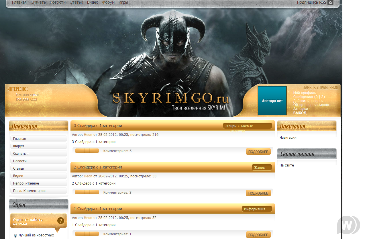Click ПОДРОБНЕЕ on the 2 Слайдера post
365x239 pixels.
click(258, 193)
